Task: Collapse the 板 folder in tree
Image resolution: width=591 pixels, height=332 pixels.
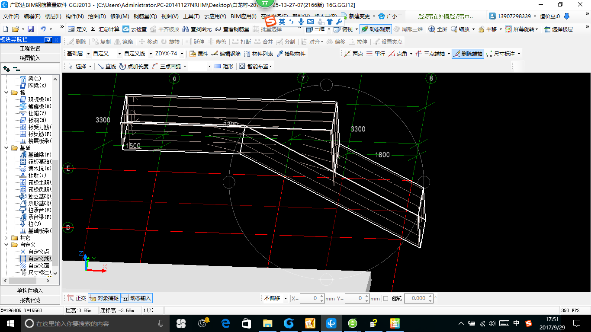Action: pyautogui.click(x=6, y=93)
